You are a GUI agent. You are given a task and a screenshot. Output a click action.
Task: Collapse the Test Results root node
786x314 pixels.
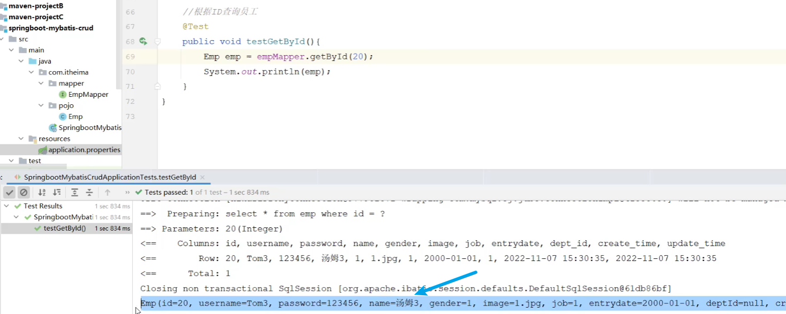pos(7,206)
